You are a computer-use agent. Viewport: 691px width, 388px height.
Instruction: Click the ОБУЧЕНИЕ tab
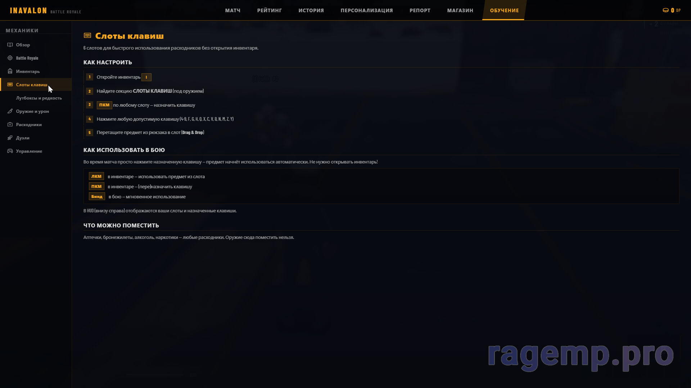click(504, 10)
